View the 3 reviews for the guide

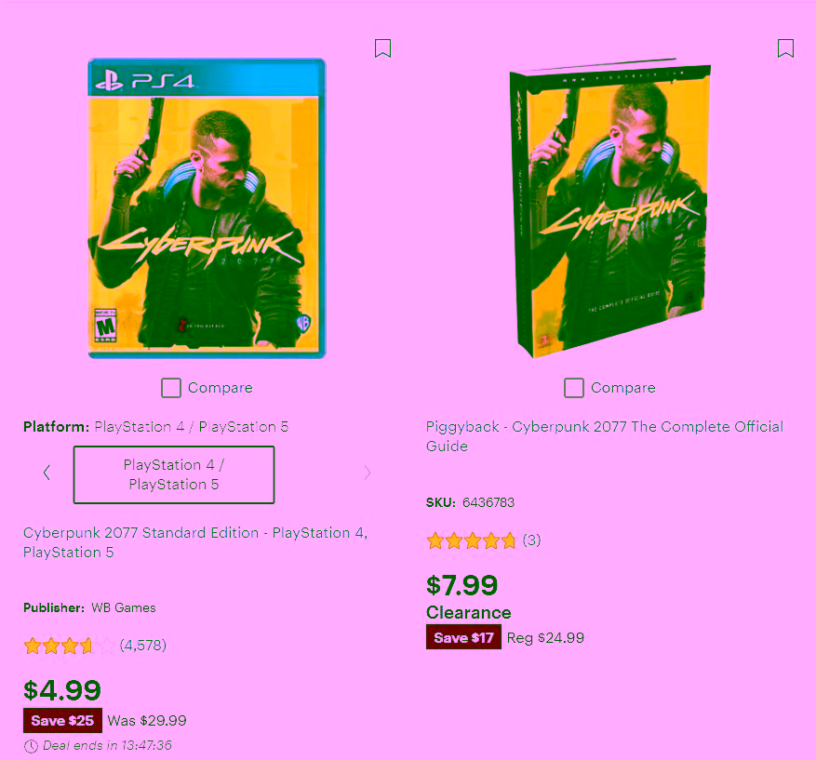531,540
